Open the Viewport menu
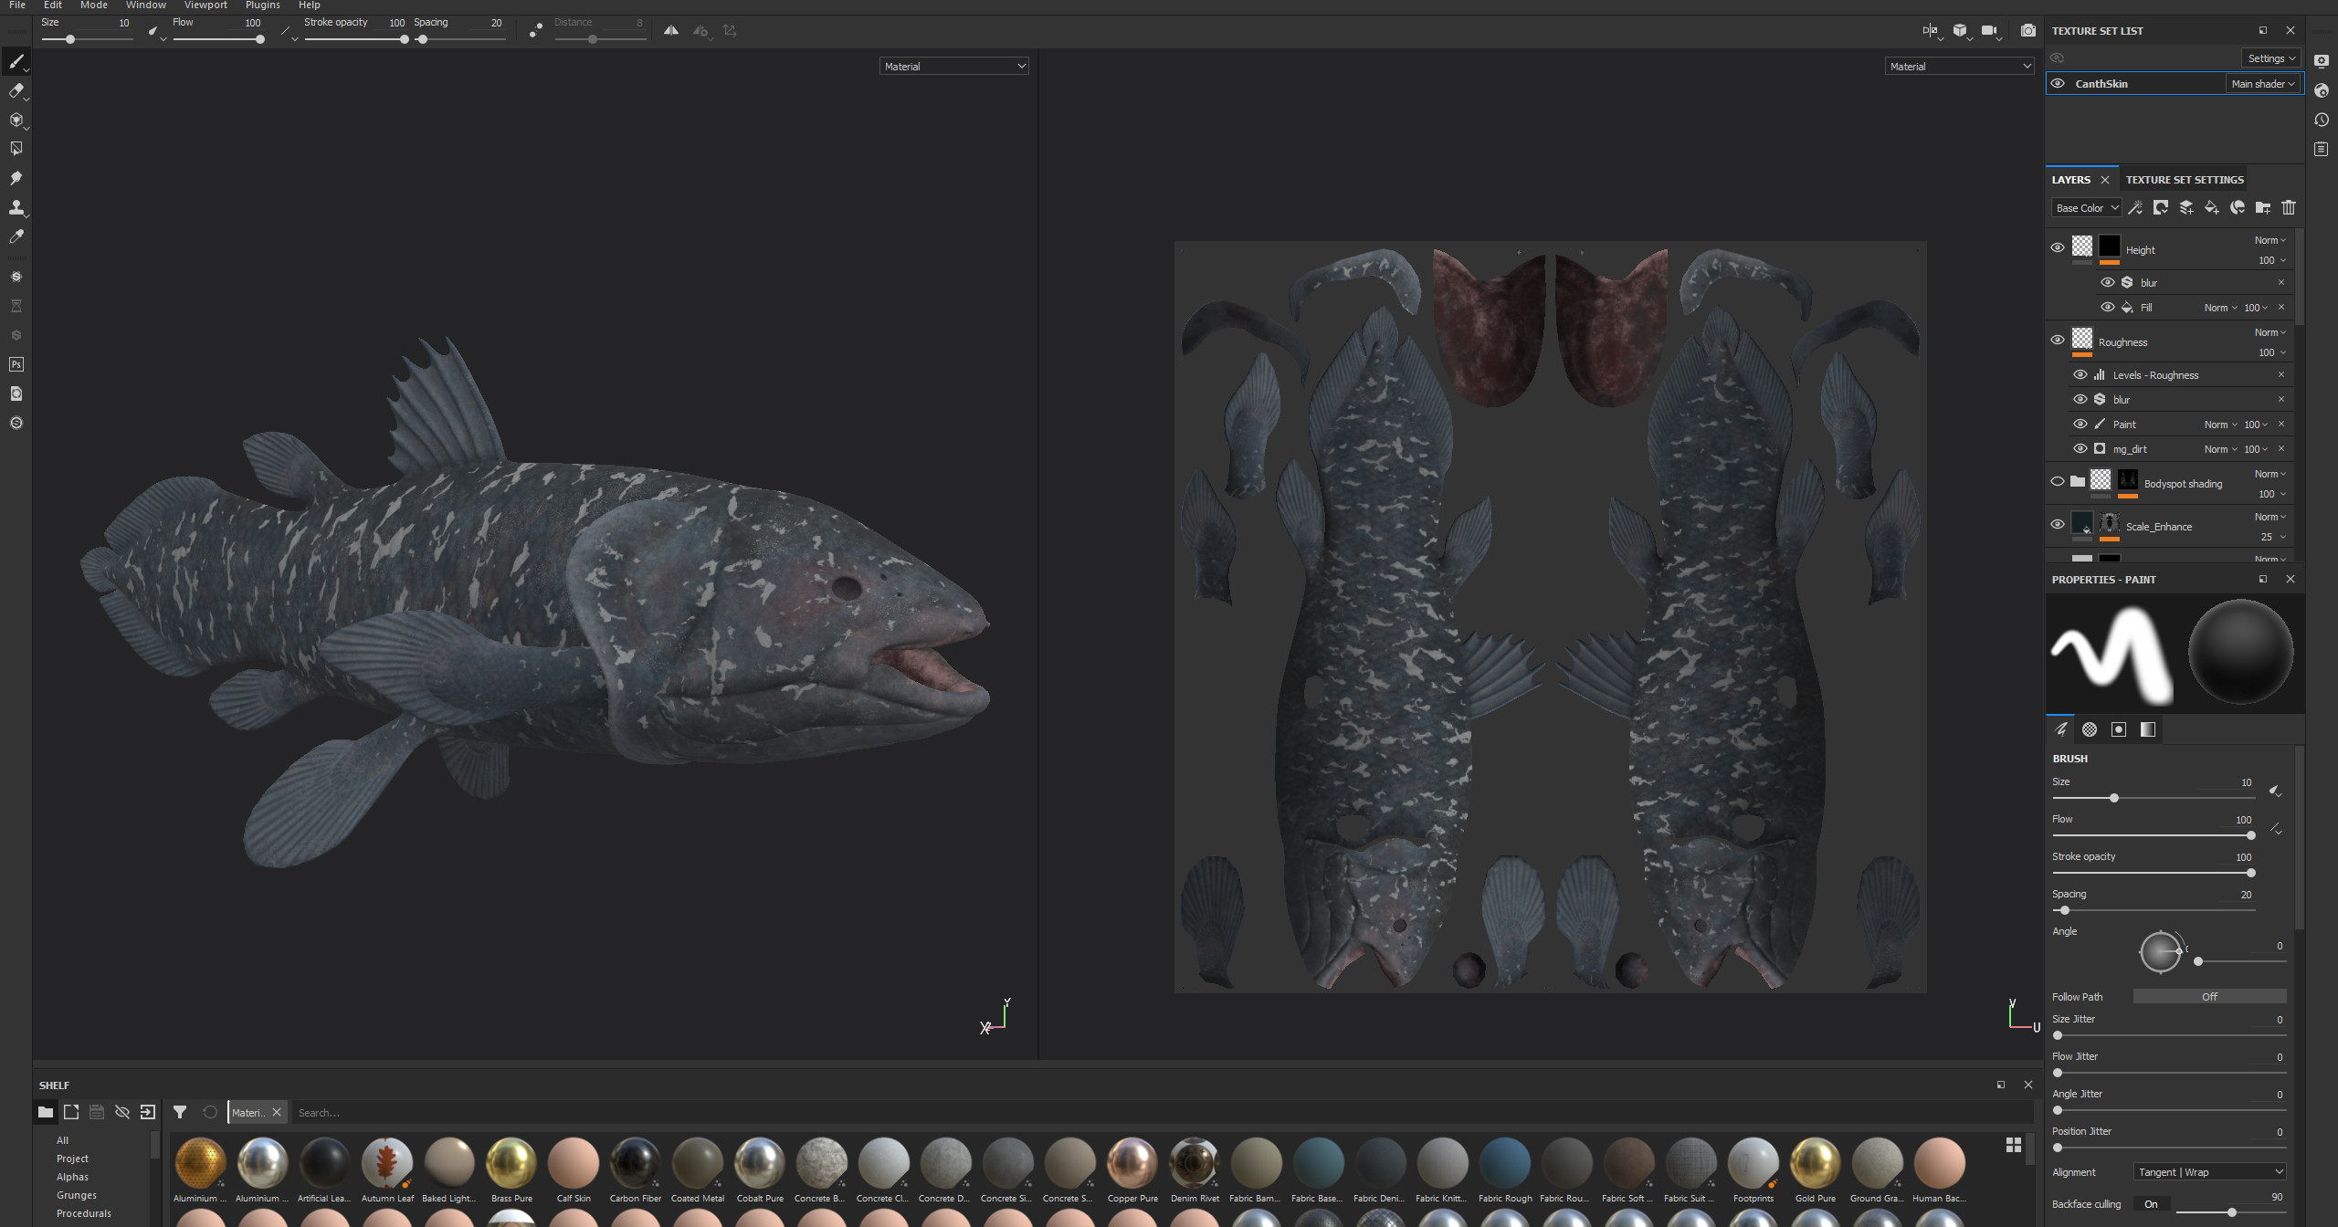2338x1227 pixels. point(205,5)
